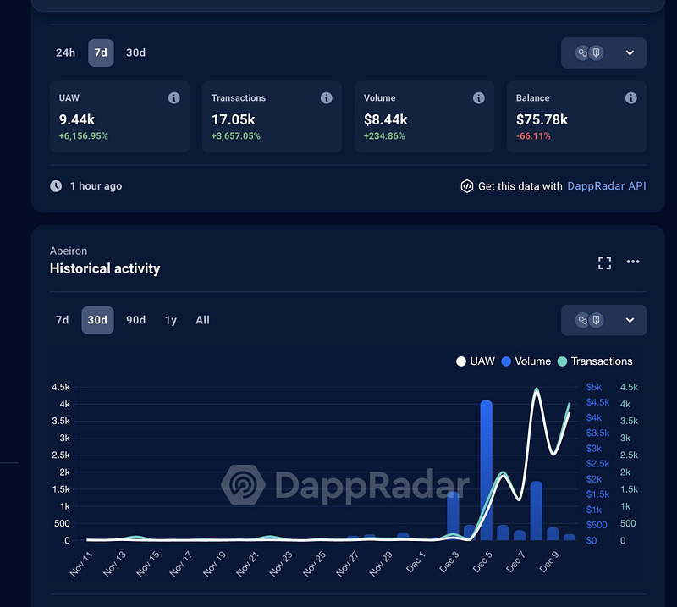Switch chart range to 30d

(97, 320)
